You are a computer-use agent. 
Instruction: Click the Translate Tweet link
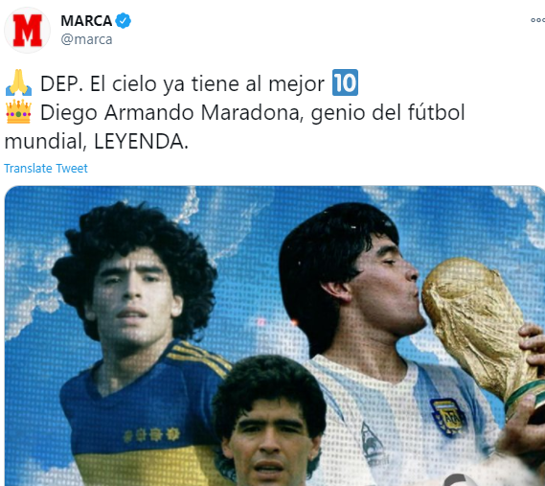pos(46,169)
